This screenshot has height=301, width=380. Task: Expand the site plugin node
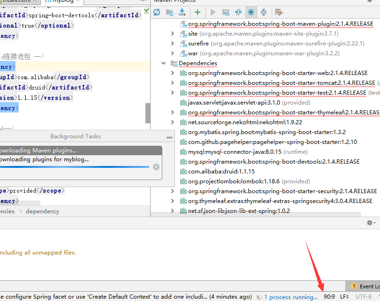(172, 33)
